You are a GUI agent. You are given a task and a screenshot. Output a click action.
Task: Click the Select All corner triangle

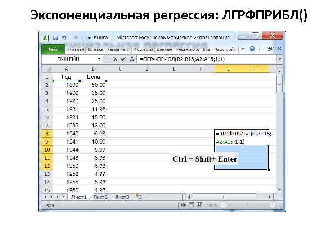point(47,69)
